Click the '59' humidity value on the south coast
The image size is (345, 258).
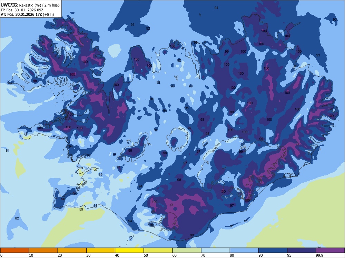click(81, 209)
